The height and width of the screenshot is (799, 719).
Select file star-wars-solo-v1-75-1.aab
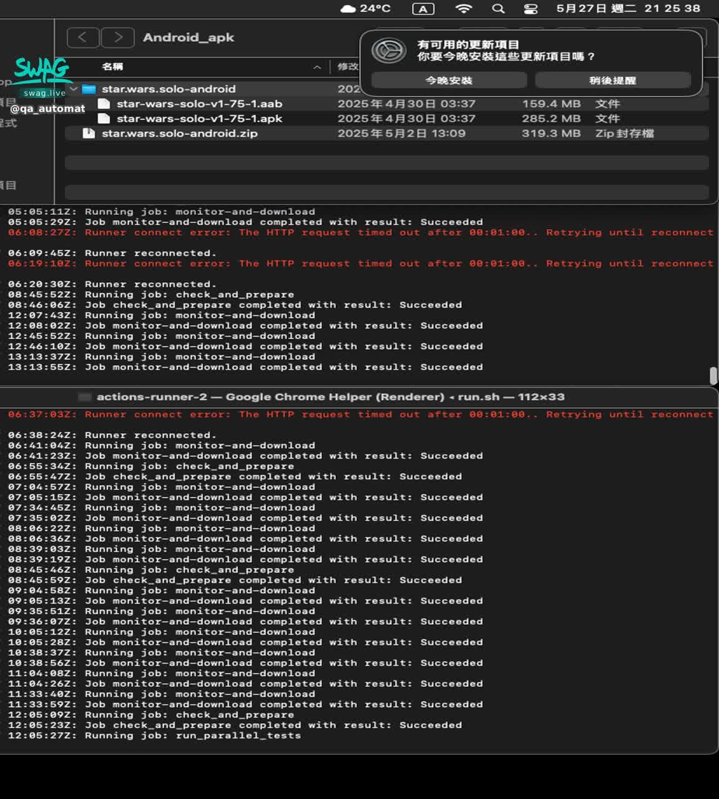tap(200, 104)
